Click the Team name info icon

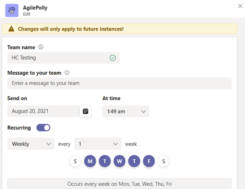(41, 47)
